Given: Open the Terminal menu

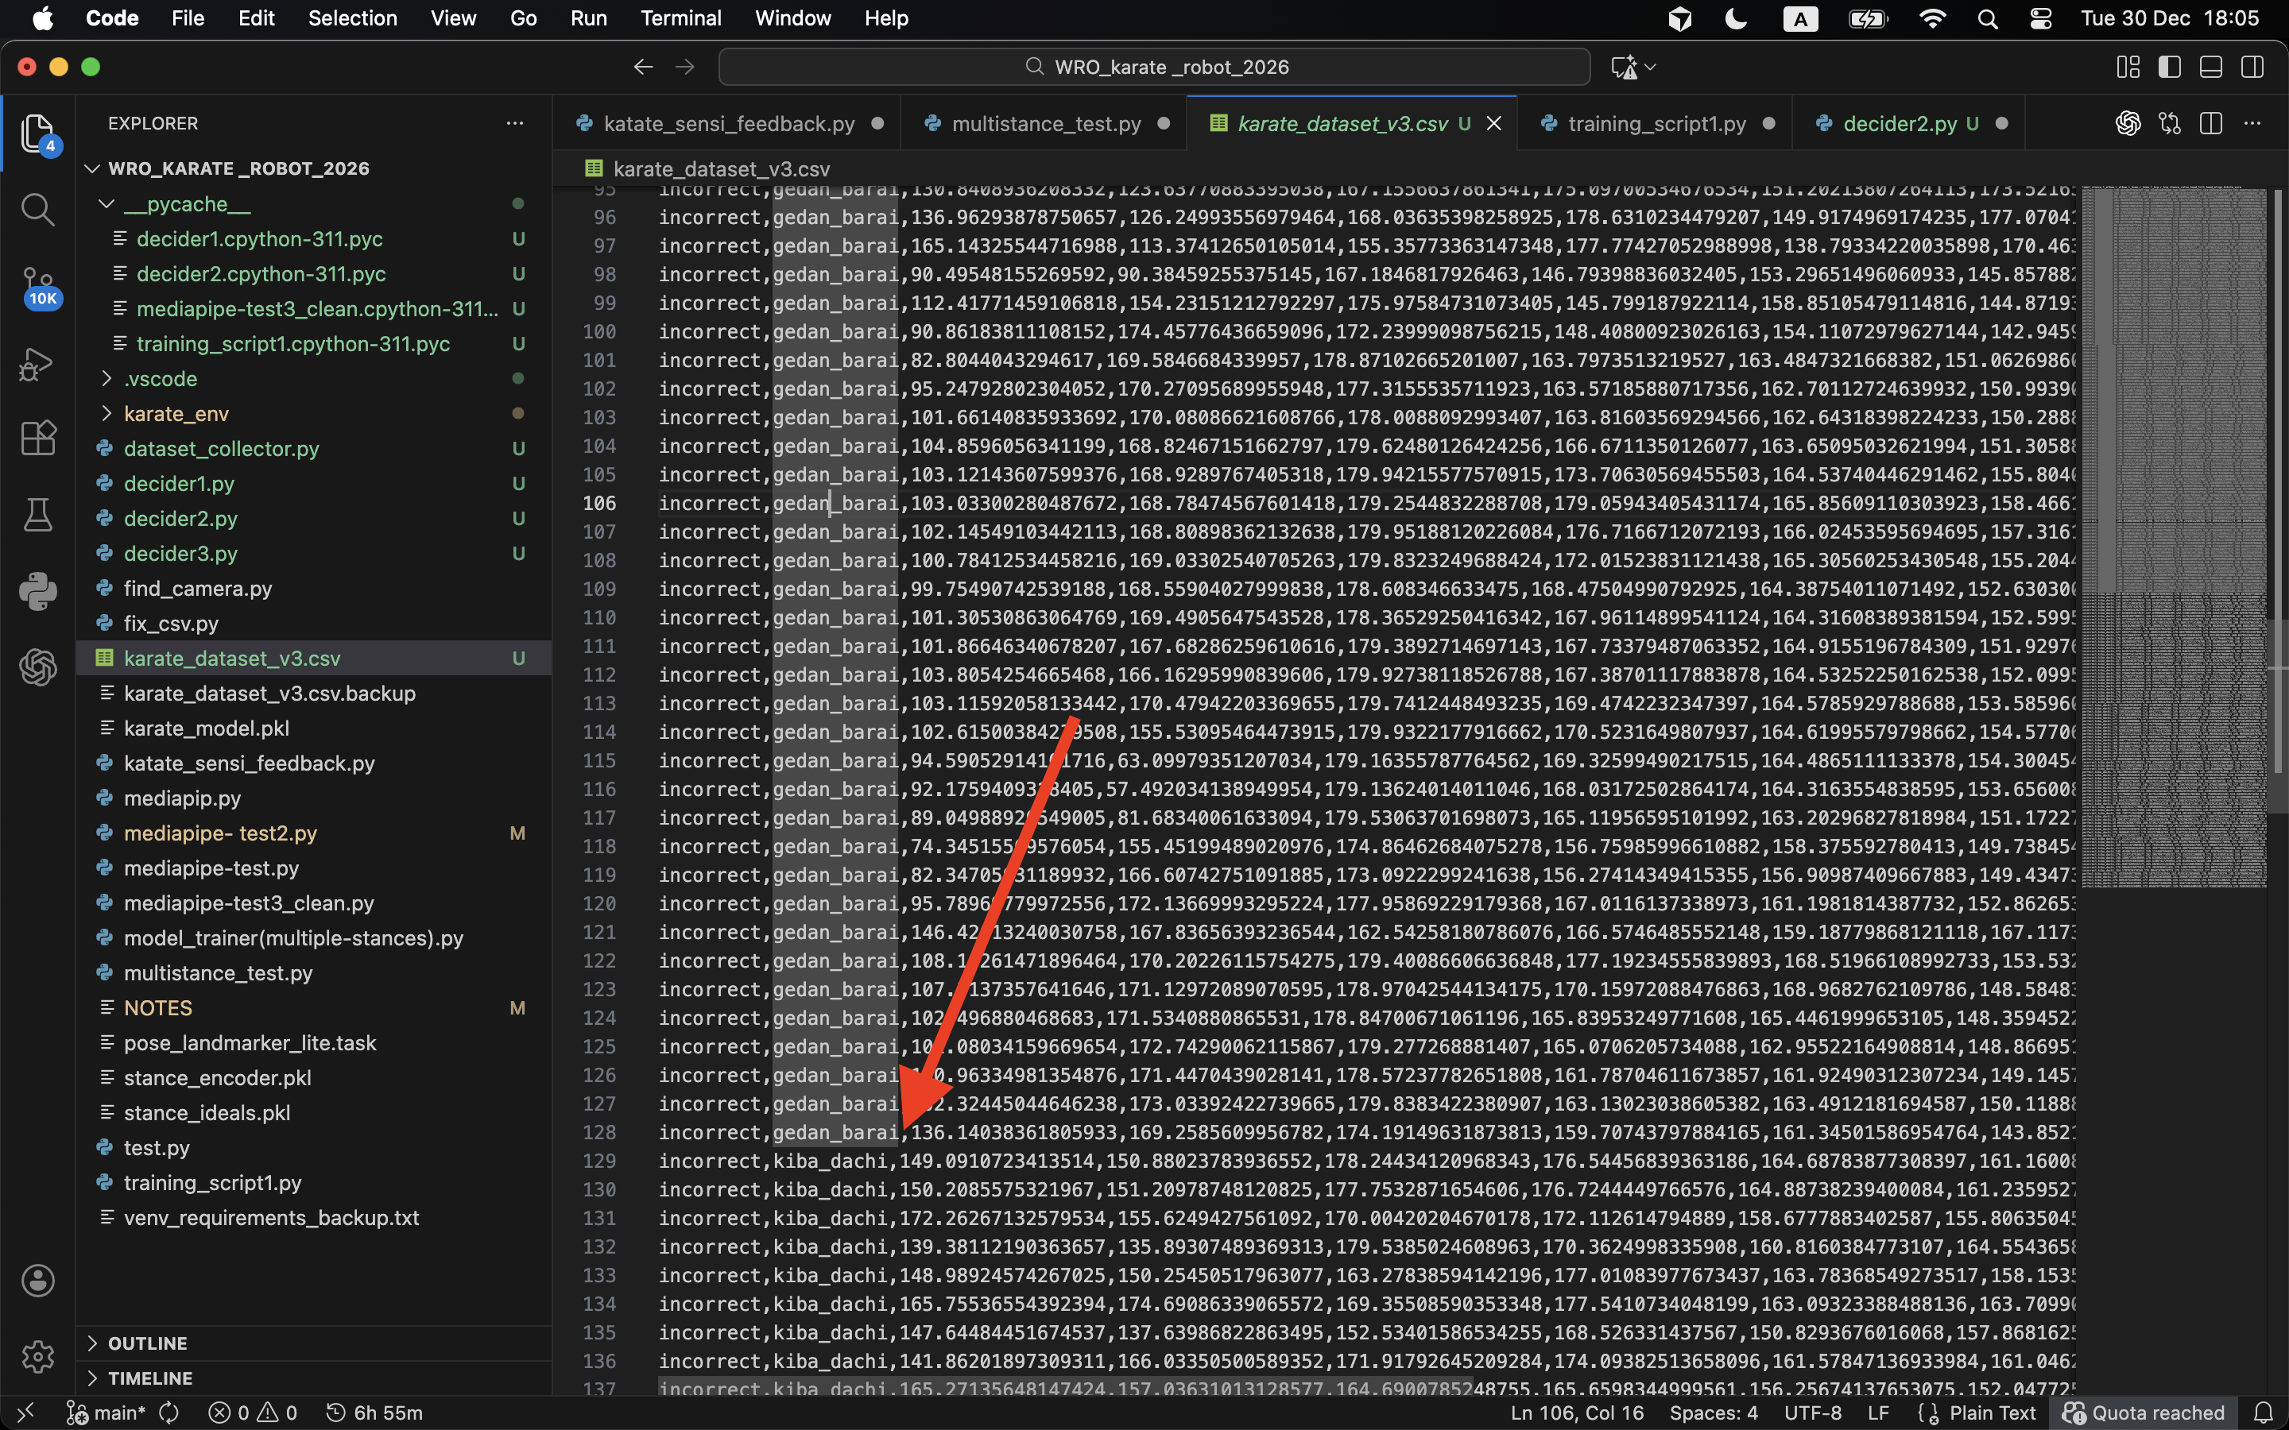Looking at the screenshot, I should (680, 18).
